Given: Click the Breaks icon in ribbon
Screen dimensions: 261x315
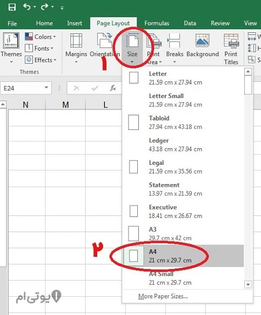Looking at the screenshot, I should (174, 41).
